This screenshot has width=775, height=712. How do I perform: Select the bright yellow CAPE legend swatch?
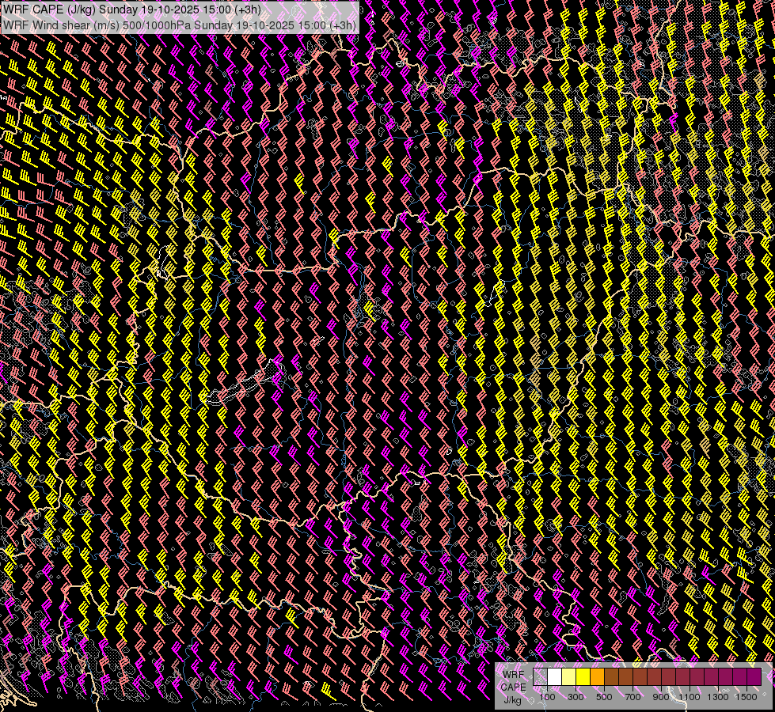[583, 677]
